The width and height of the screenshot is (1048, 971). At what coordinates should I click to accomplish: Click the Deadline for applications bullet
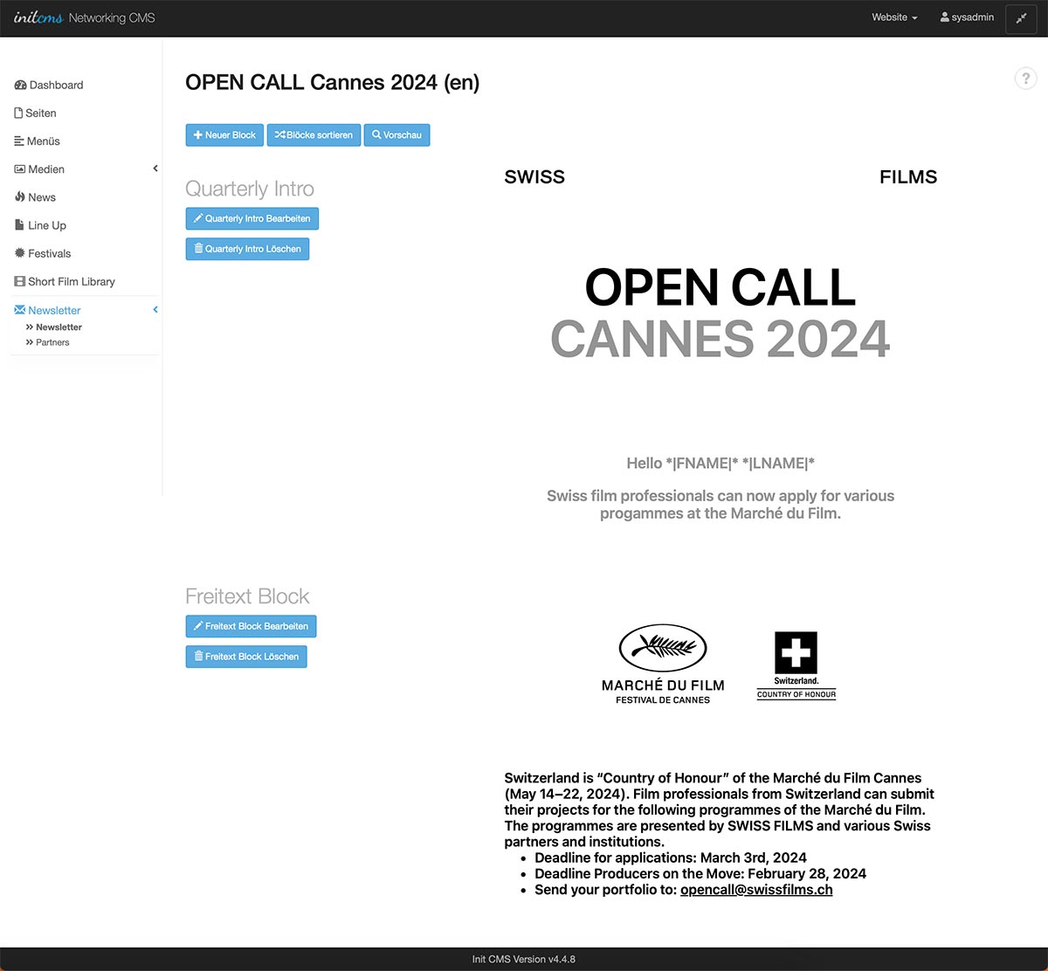pos(671,857)
